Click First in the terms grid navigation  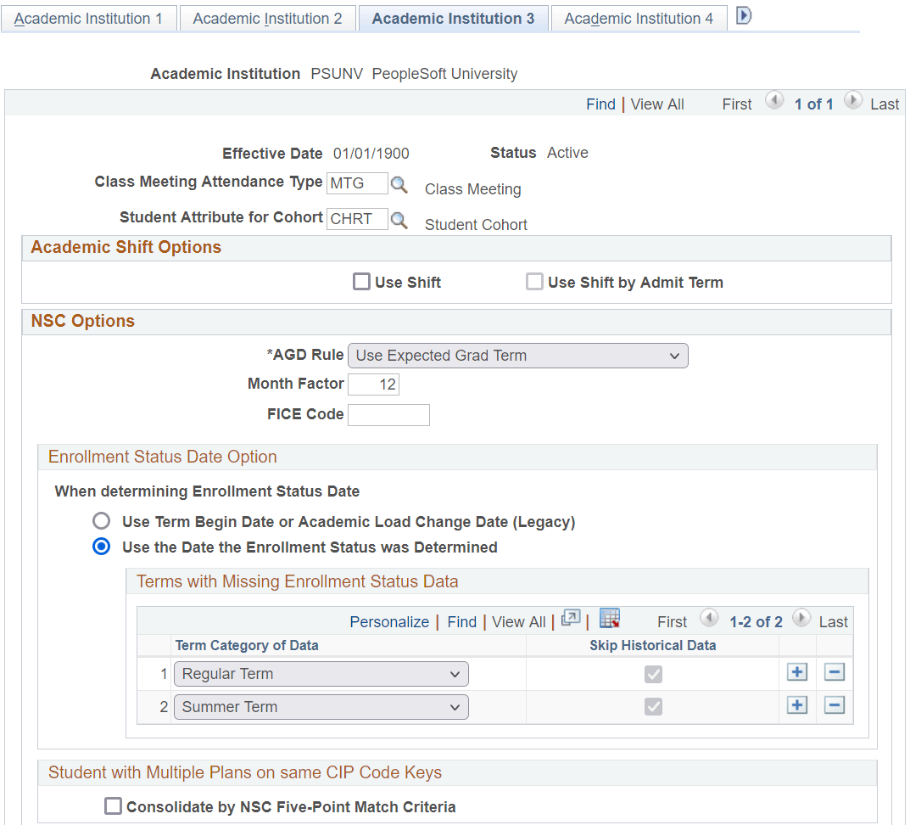(672, 621)
